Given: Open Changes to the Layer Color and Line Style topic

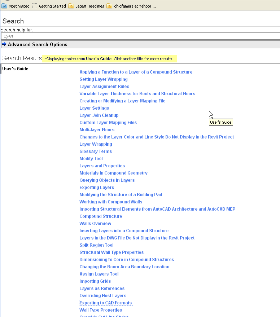Looking at the screenshot, I should pyautogui.click(x=157, y=137).
